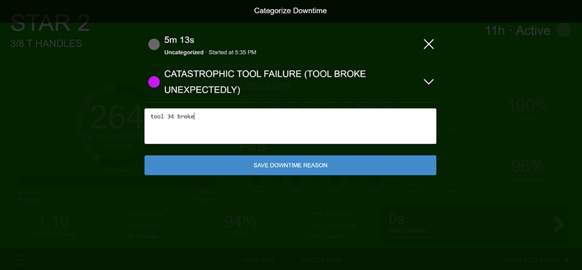The image size is (582, 270).
Task: Click the 96% Parts Goal stat
Action: (528, 170)
